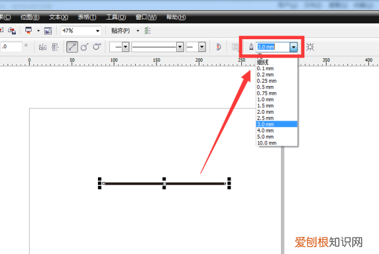
Task: Select 0.5 mm outline width
Action: (x=277, y=87)
